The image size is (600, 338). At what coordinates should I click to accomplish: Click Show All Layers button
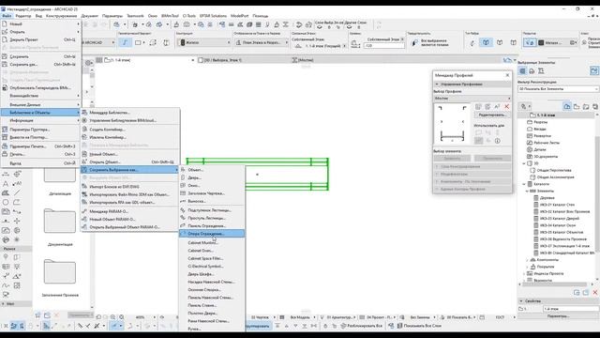[x=419, y=326]
